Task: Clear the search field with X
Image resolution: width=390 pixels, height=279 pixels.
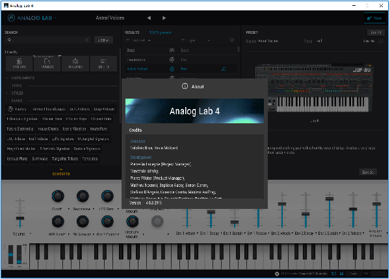Action: click(x=86, y=40)
